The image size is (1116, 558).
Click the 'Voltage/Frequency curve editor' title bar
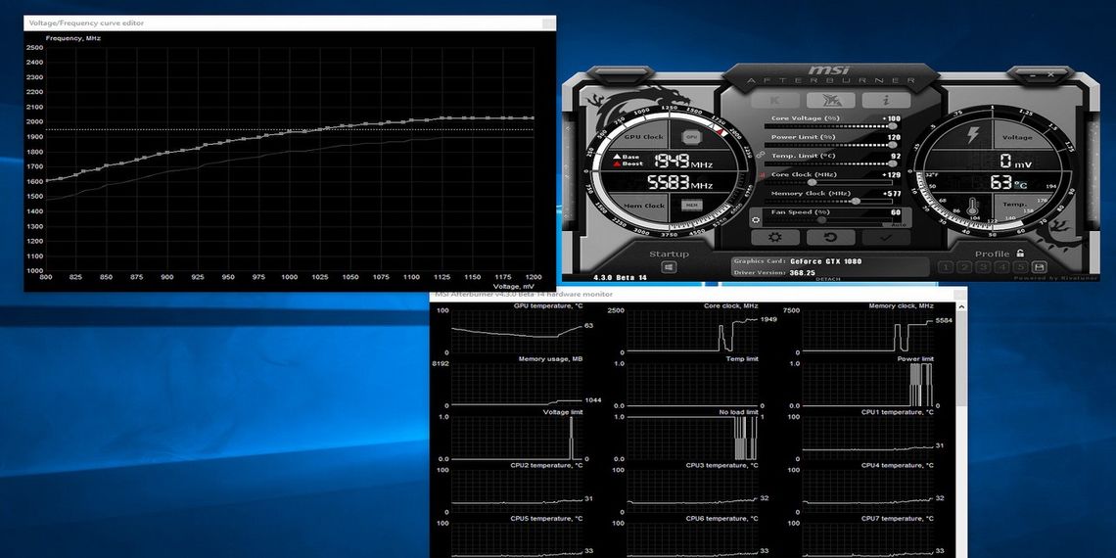[x=290, y=23]
